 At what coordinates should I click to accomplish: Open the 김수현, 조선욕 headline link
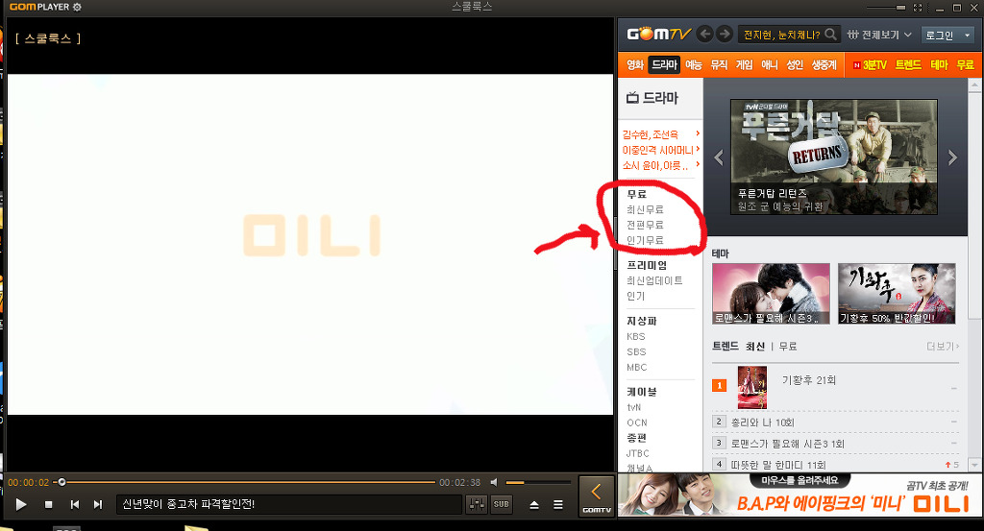tap(651, 134)
